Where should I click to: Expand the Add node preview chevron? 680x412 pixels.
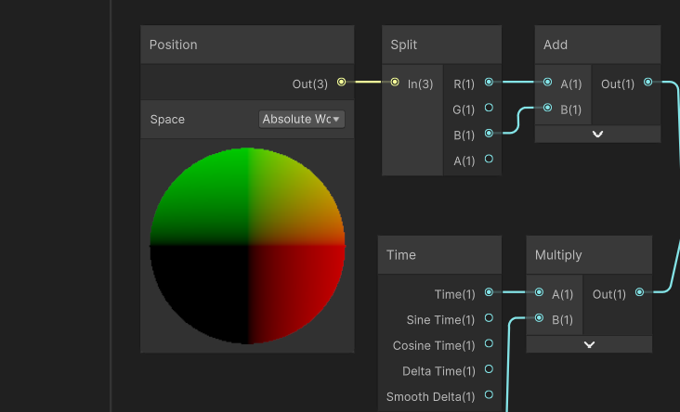tap(597, 134)
